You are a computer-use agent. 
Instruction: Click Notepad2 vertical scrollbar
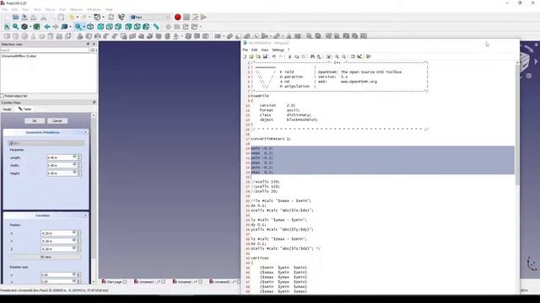pyautogui.click(x=517, y=124)
